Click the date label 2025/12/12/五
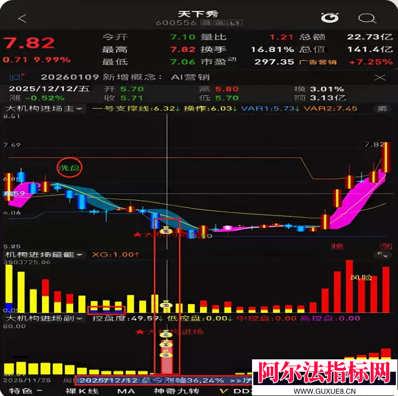 coord(49,89)
